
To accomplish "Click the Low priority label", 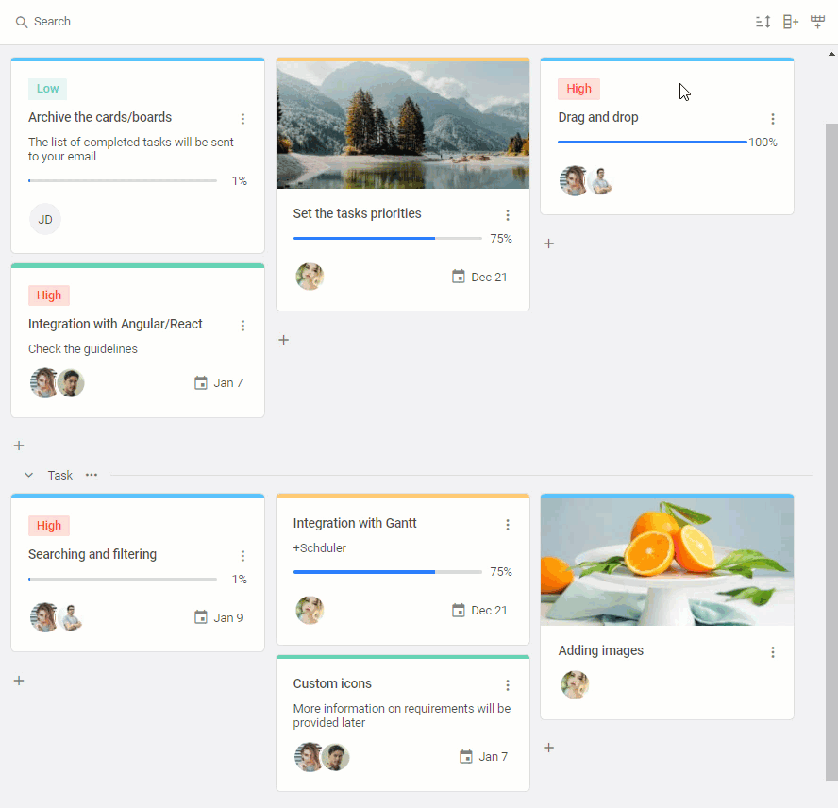I will click(47, 89).
